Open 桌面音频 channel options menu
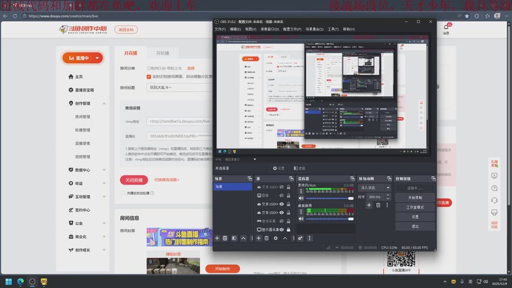Screen dimensions: 512x288 point(301,212)
